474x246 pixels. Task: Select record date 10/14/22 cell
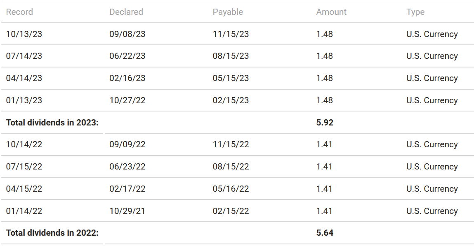(x=24, y=144)
